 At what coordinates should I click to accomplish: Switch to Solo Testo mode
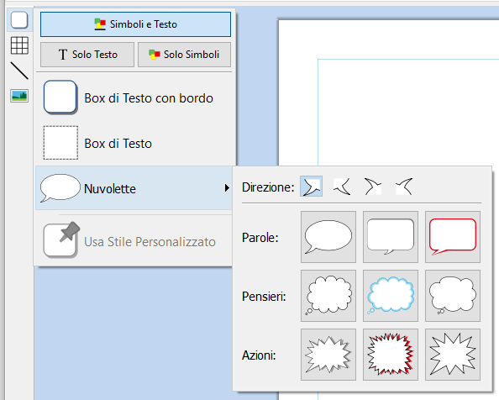click(x=87, y=55)
